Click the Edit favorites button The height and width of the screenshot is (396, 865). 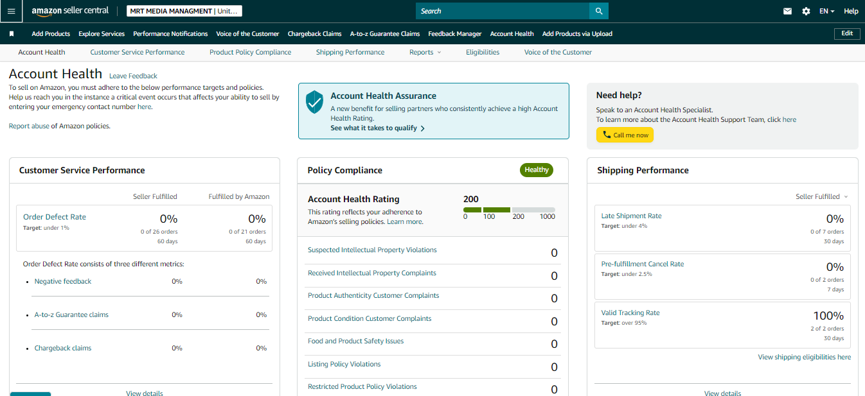[847, 33]
